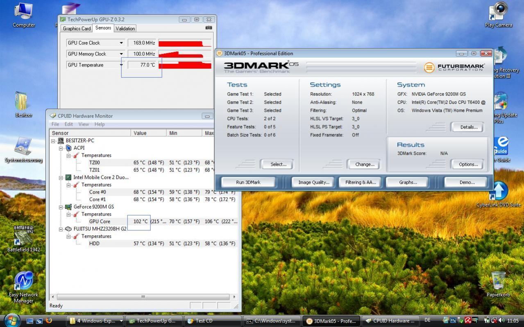This screenshot has height=327, width=524.
Task: Open Edit menu in Hardware Monitor
Action: (69, 124)
